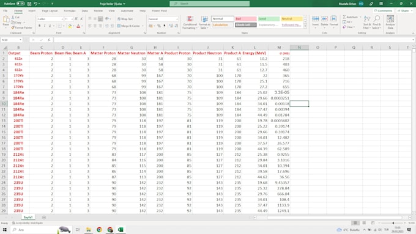Switch to Page Layout view in status bar
The height and width of the screenshot is (234, 416).
[x=364, y=223]
